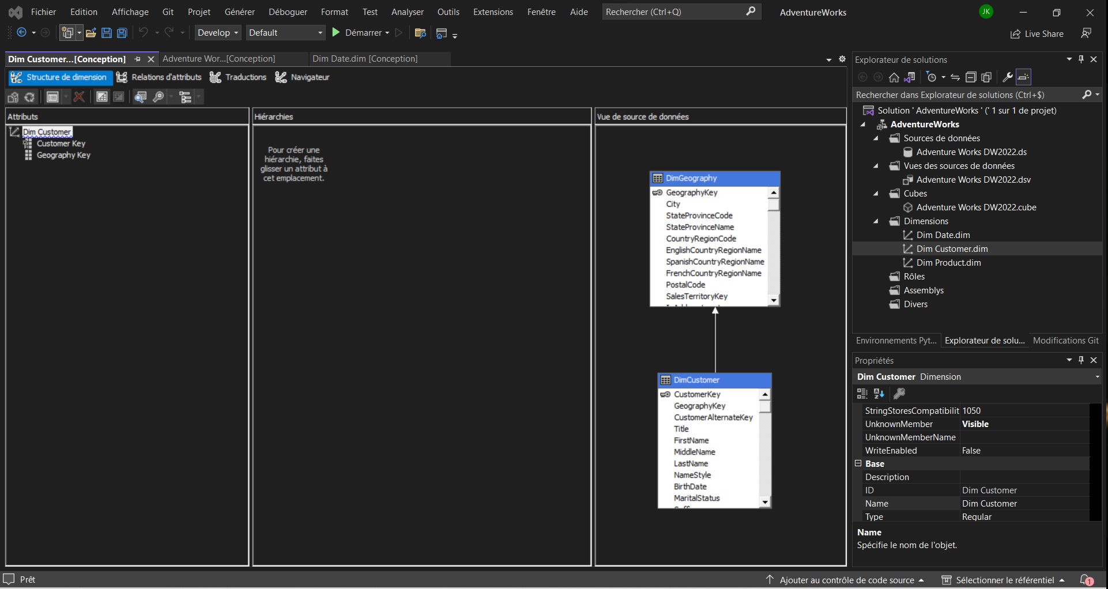
Task: Click the notifications bell in status bar
Action: [x=1087, y=580]
